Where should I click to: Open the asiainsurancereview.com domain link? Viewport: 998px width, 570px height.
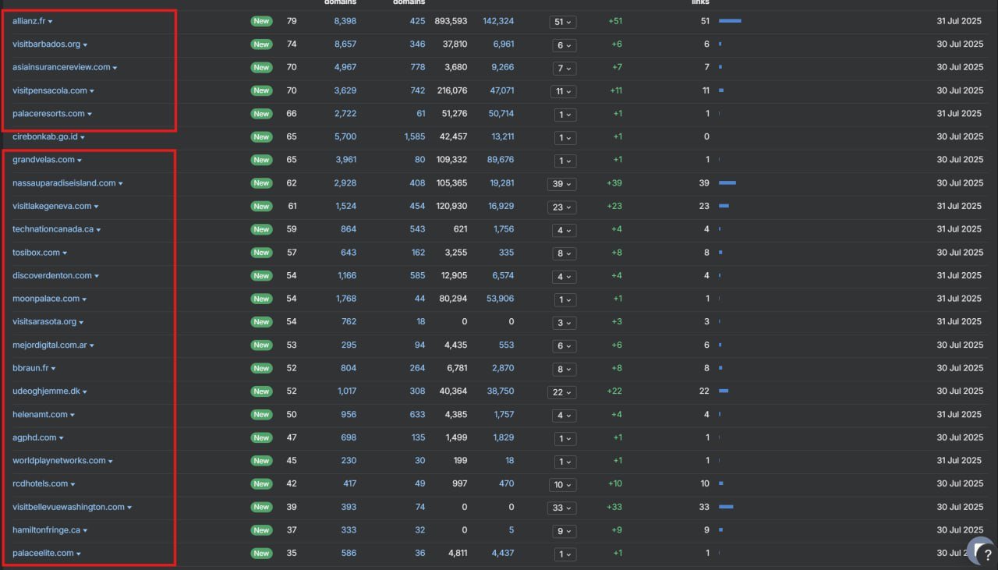tap(61, 67)
